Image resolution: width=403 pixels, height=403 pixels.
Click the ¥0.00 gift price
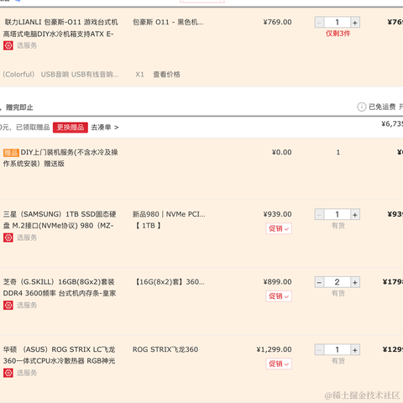pos(282,152)
